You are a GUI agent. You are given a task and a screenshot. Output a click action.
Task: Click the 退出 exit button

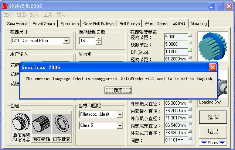point(213,132)
